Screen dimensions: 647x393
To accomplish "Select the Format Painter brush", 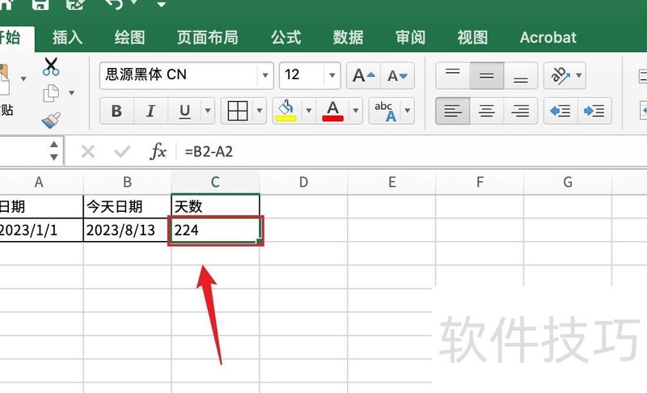I will 51,120.
